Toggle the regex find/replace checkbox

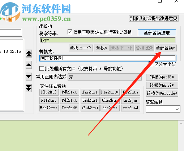coord(70,32)
